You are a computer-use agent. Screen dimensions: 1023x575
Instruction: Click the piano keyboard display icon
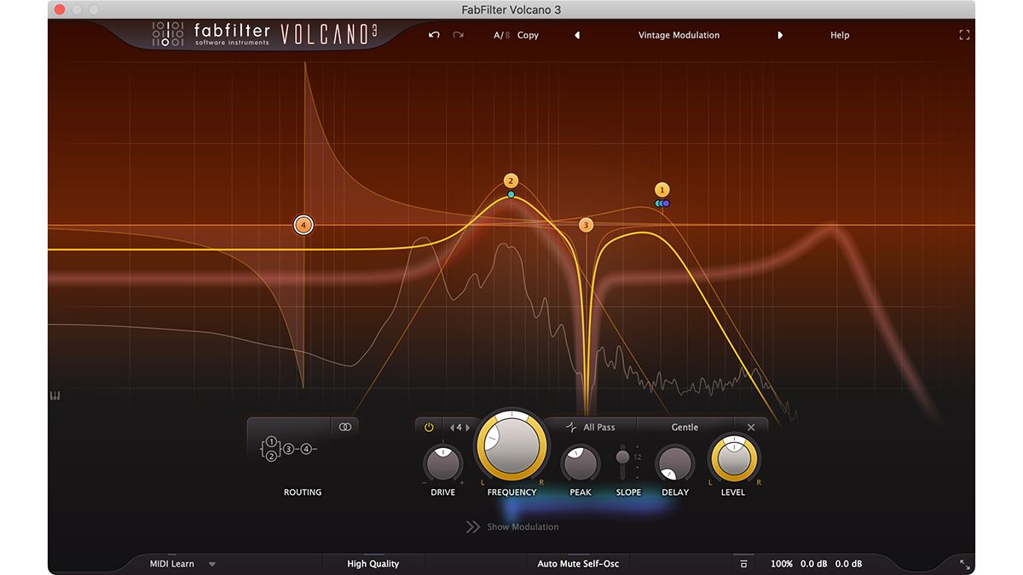click(x=55, y=396)
